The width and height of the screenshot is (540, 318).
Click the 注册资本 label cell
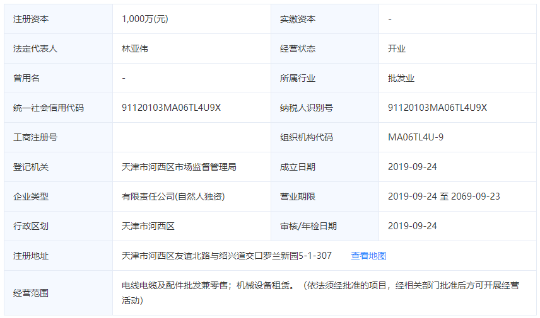31,19
